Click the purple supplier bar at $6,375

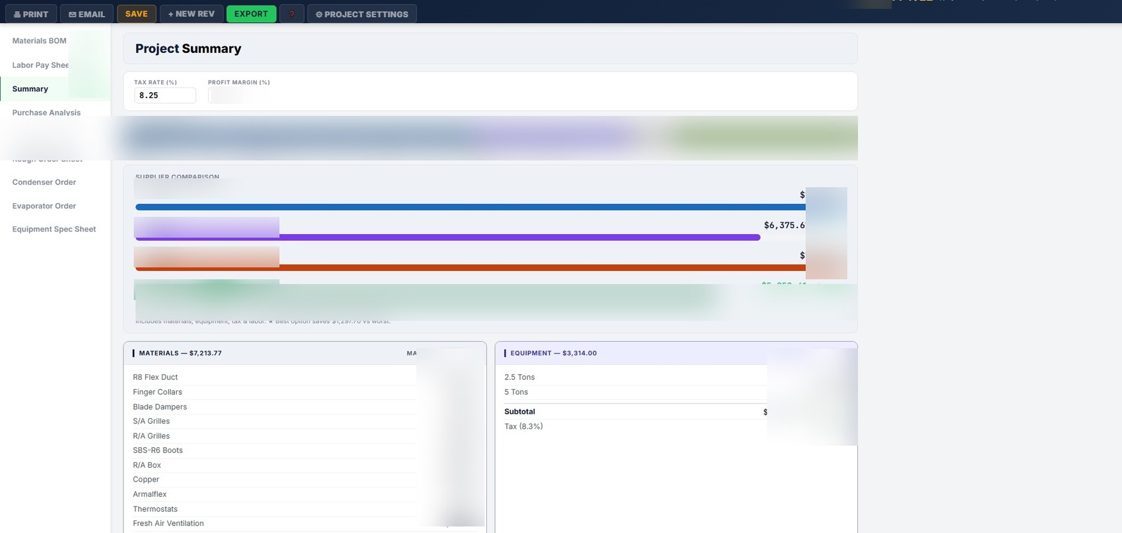(447, 237)
